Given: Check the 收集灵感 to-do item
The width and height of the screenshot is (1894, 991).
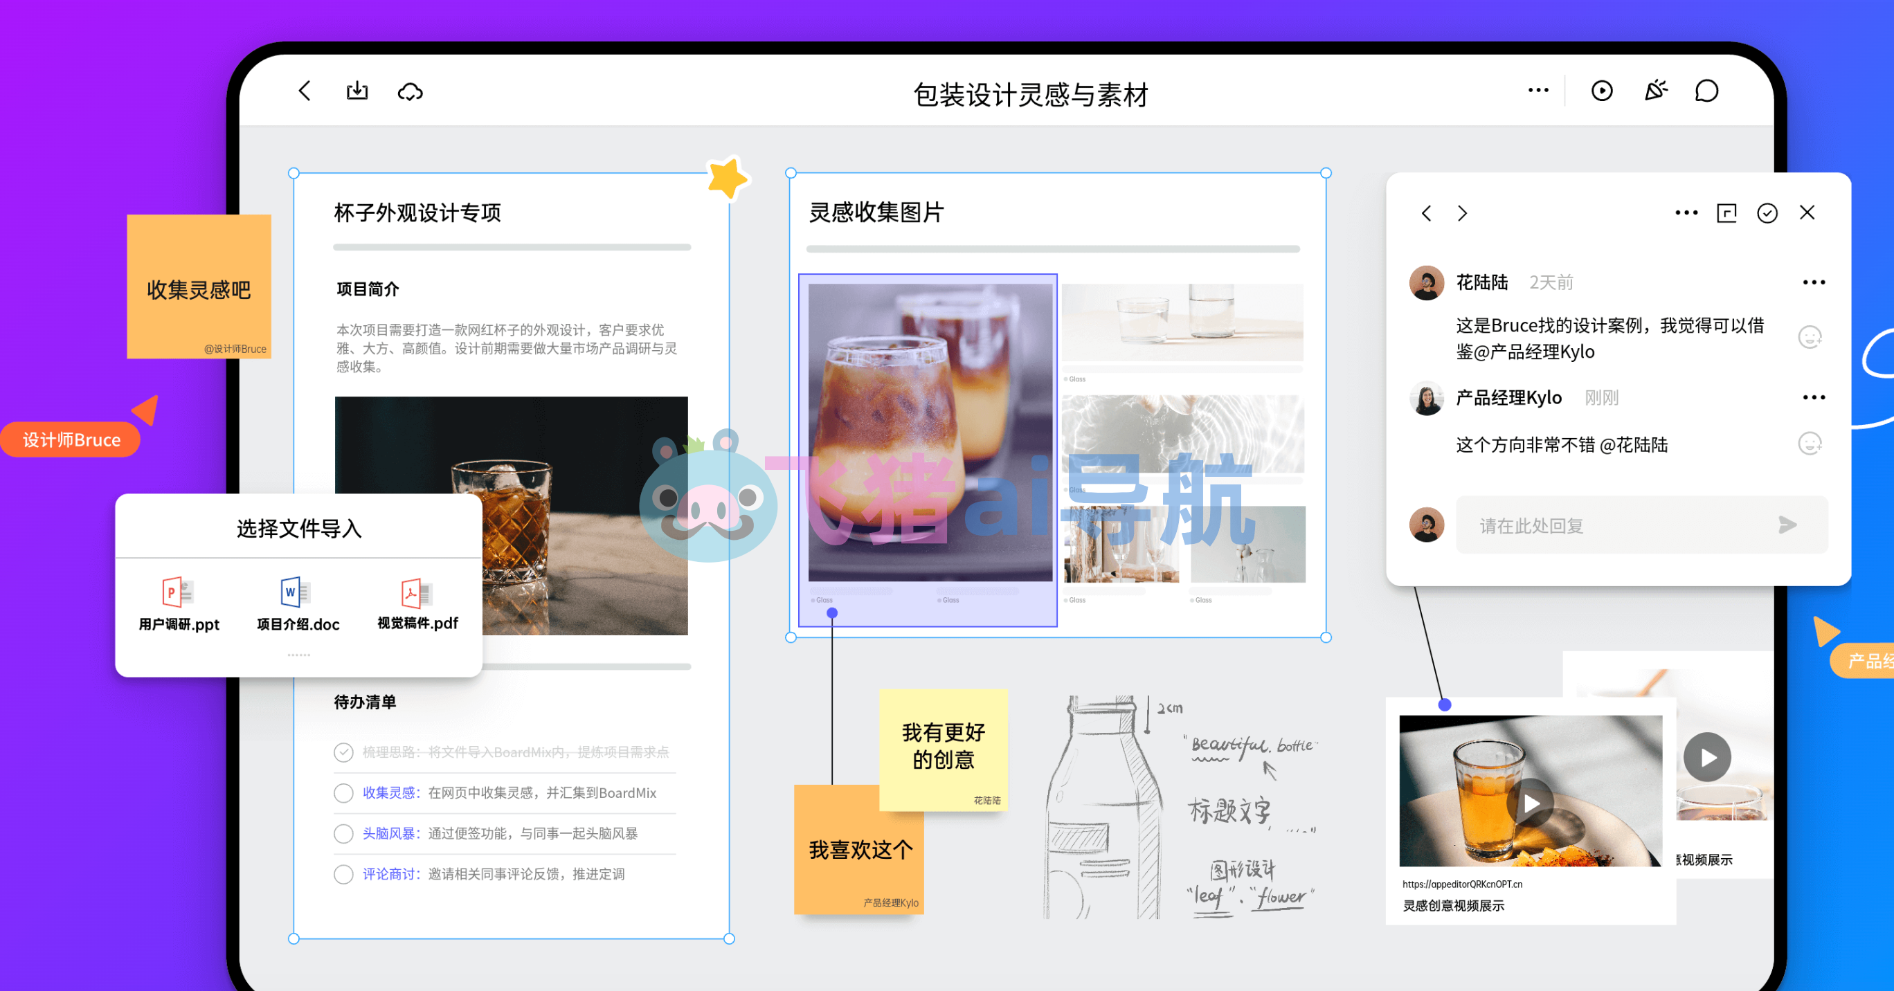Looking at the screenshot, I should 343,792.
